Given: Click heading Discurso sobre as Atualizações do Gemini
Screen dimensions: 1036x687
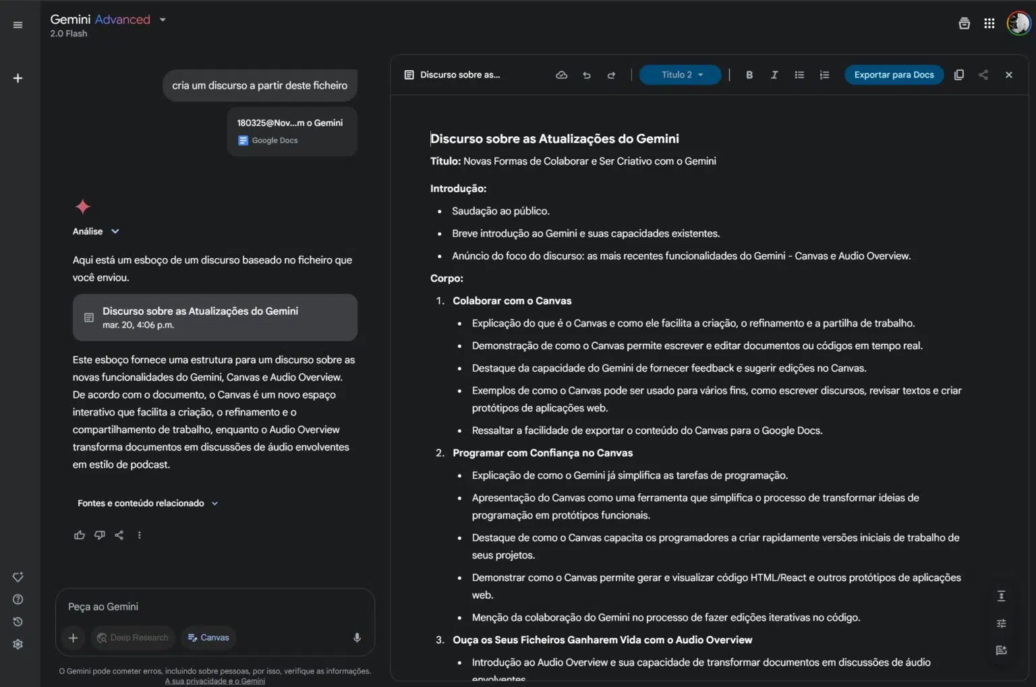Looking at the screenshot, I should pyautogui.click(x=554, y=139).
